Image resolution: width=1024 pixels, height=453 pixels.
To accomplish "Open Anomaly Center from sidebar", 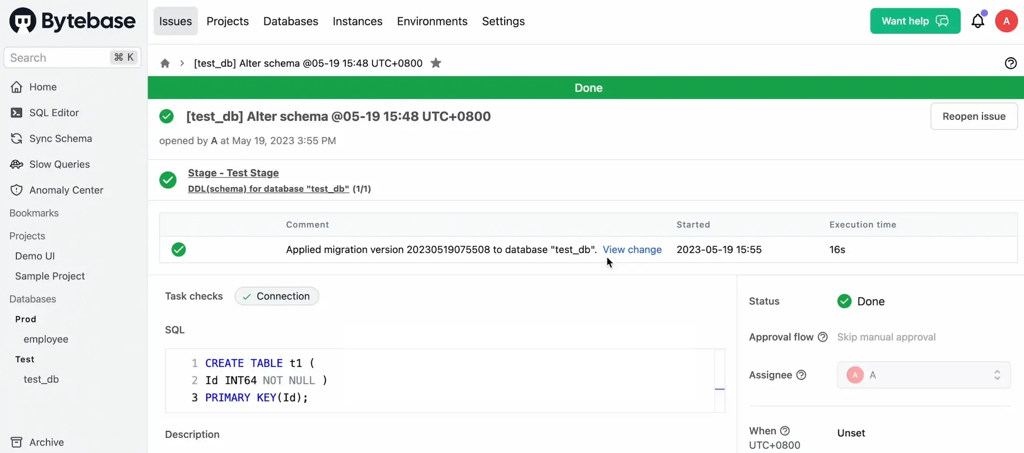I will [x=67, y=190].
